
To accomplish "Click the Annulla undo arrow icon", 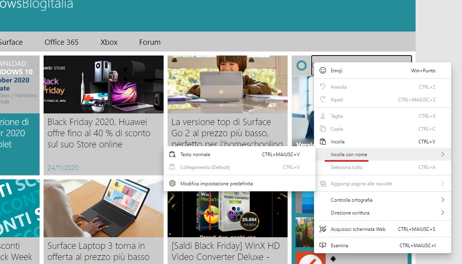I will (x=323, y=87).
